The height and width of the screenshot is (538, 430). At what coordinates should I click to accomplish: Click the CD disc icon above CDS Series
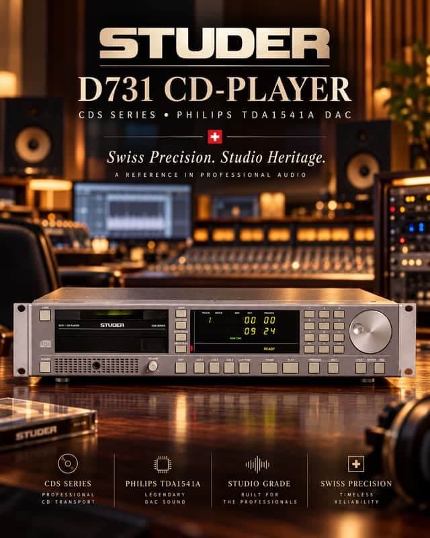tap(68, 463)
